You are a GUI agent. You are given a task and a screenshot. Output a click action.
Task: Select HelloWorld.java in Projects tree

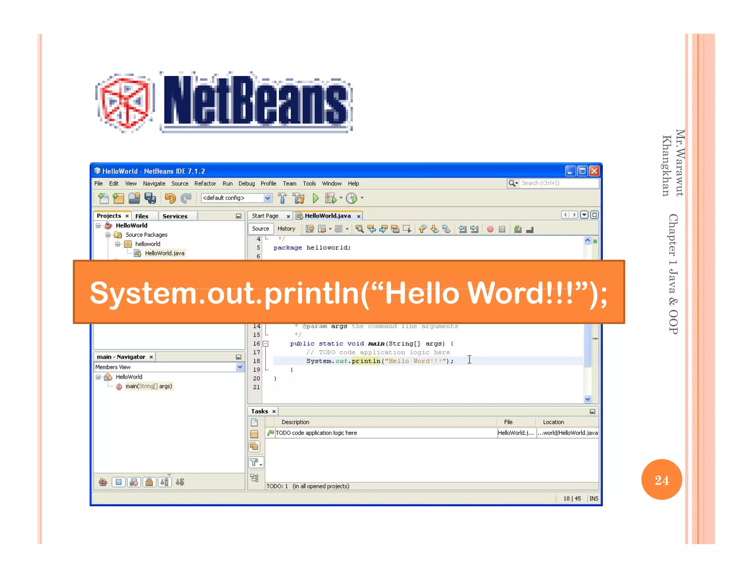[165, 253]
